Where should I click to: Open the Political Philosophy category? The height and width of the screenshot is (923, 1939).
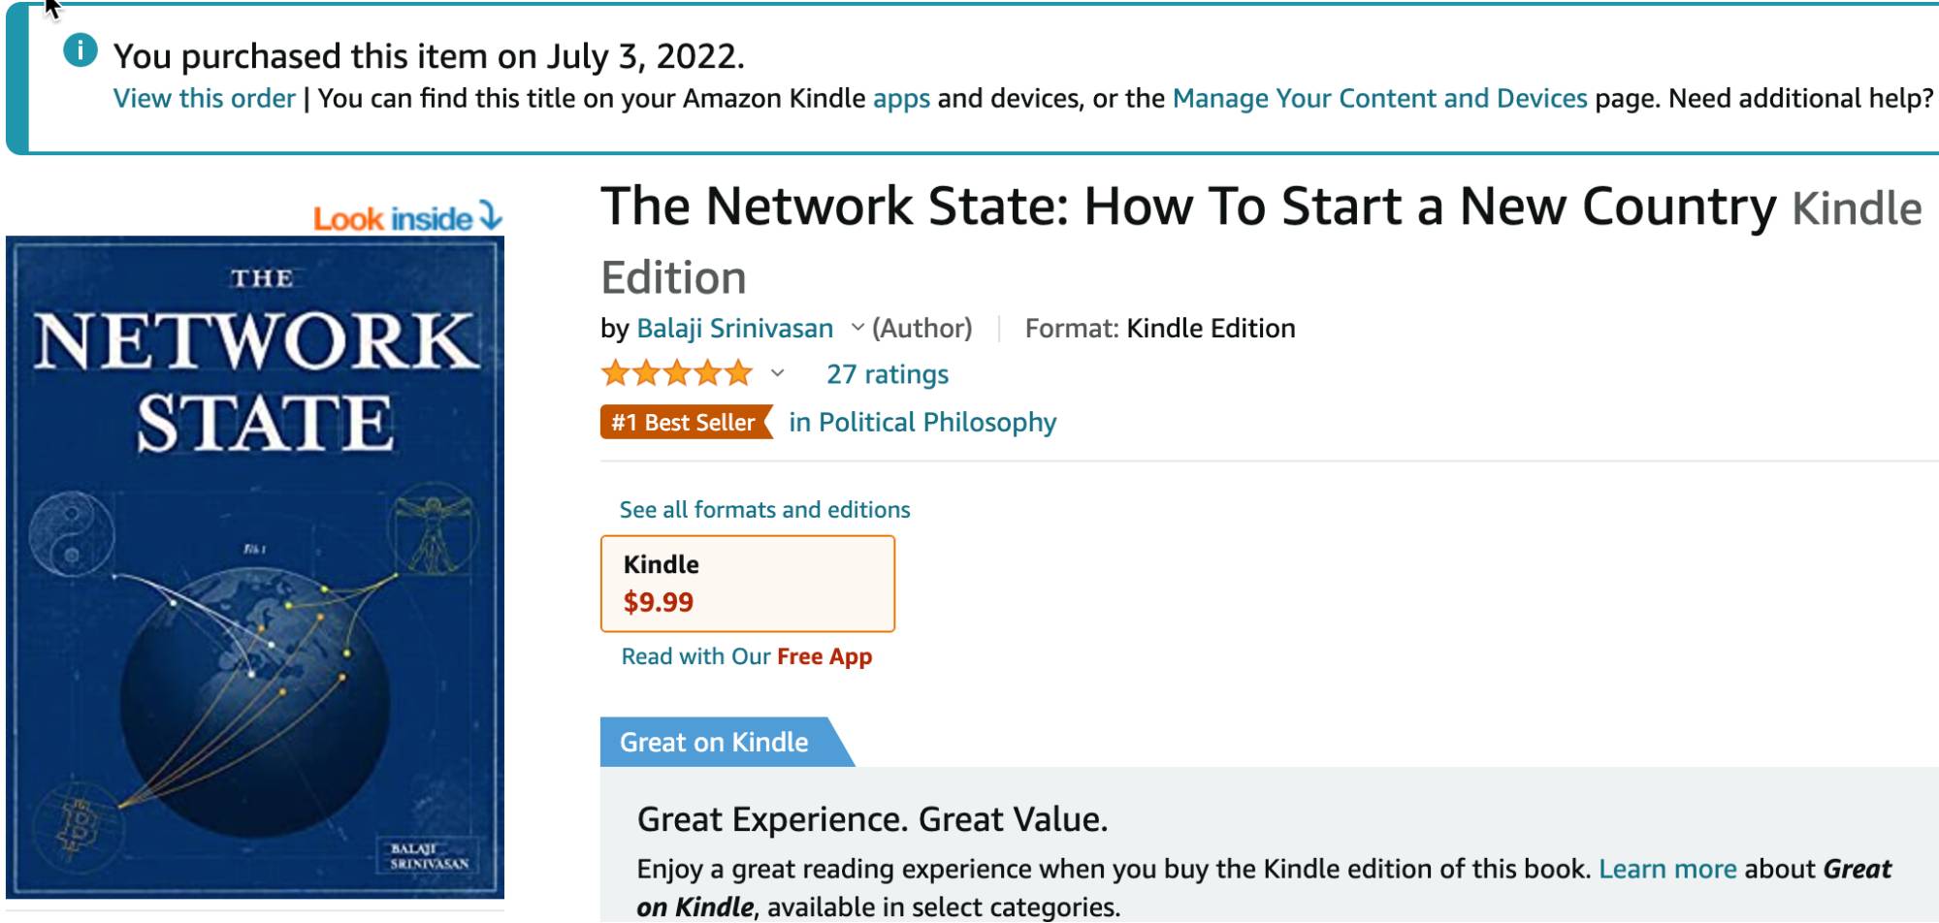pos(922,423)
